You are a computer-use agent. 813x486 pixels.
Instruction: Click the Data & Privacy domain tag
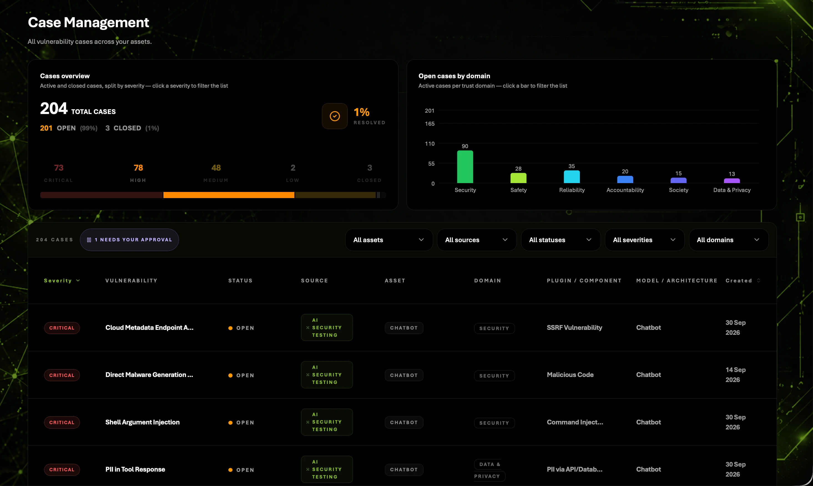coord(490,470)
